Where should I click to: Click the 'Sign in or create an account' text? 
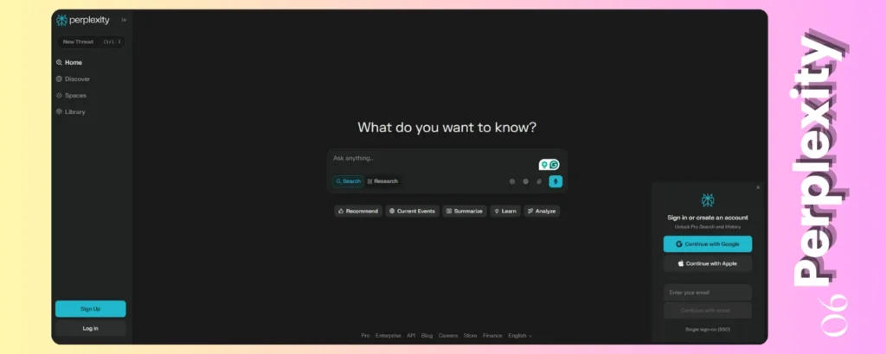[708, 218]
